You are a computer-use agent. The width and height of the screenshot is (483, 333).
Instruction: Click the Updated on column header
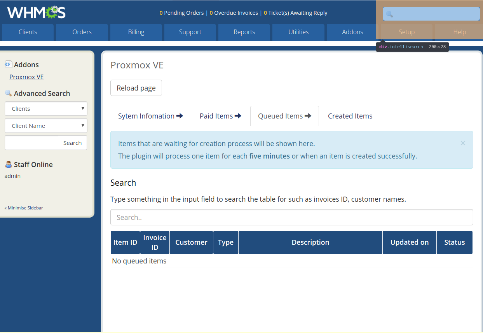[x=410, y=242]
